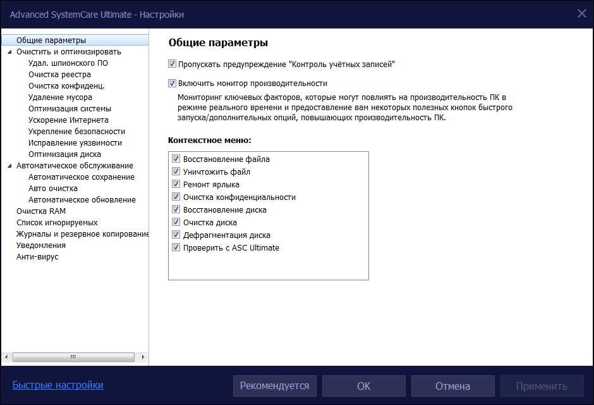
Task: Uncheck 'Восстановление диска' checkbox
Action: coord(176,209)
